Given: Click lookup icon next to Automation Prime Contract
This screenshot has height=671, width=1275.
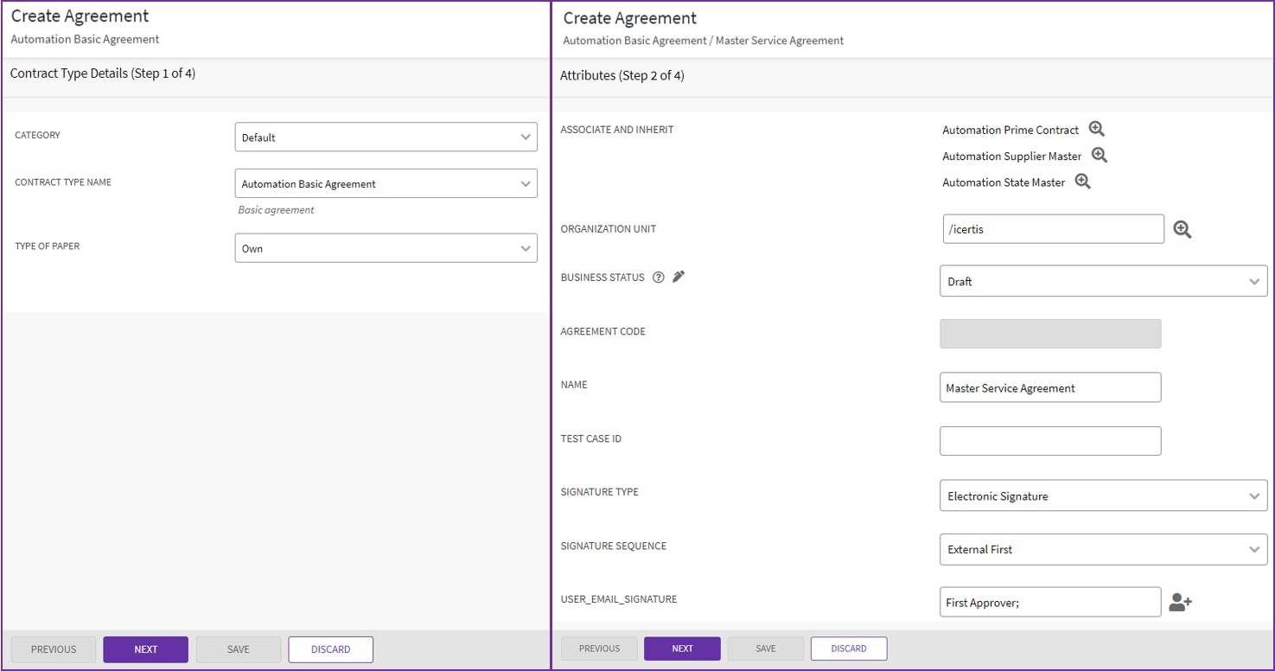Looking at the screenshot, I should pos(1096,129).
